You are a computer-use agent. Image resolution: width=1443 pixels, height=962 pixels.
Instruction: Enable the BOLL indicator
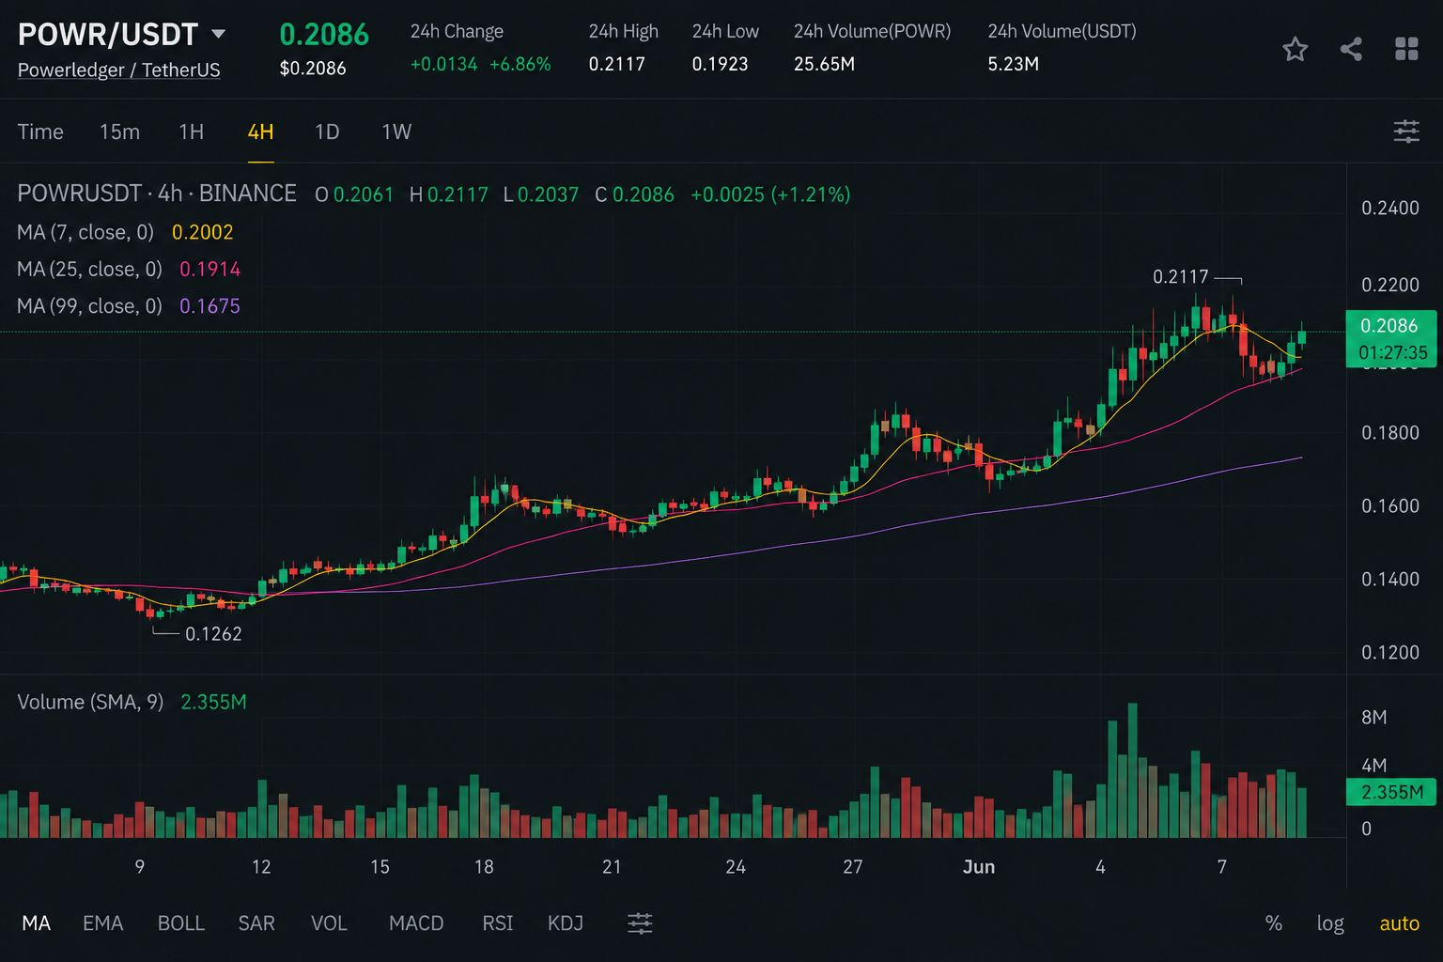click(x=180, y=923)
